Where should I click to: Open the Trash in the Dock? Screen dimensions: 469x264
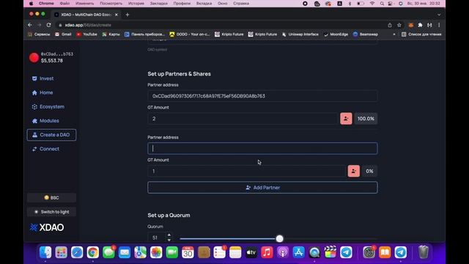(x=424, y=252)
